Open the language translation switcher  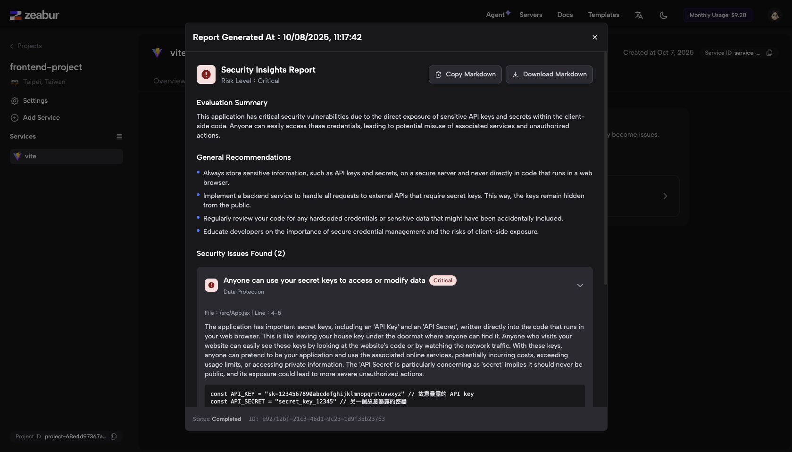tap(639, 15)
